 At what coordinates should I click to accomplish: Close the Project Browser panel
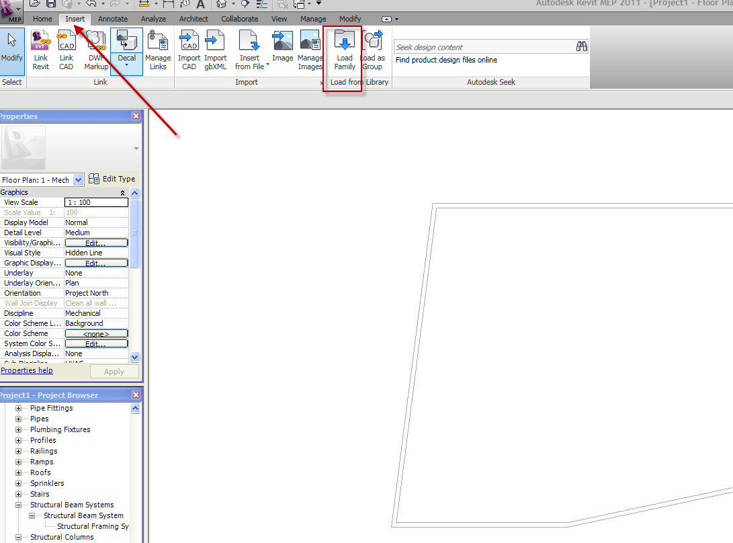(x=136, y=394)
